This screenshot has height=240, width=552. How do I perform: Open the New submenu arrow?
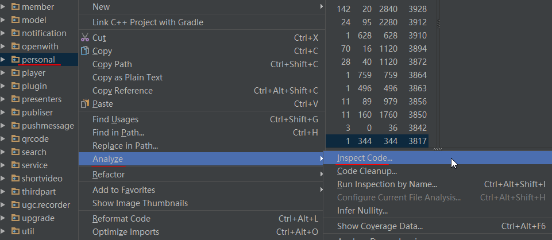322,7
